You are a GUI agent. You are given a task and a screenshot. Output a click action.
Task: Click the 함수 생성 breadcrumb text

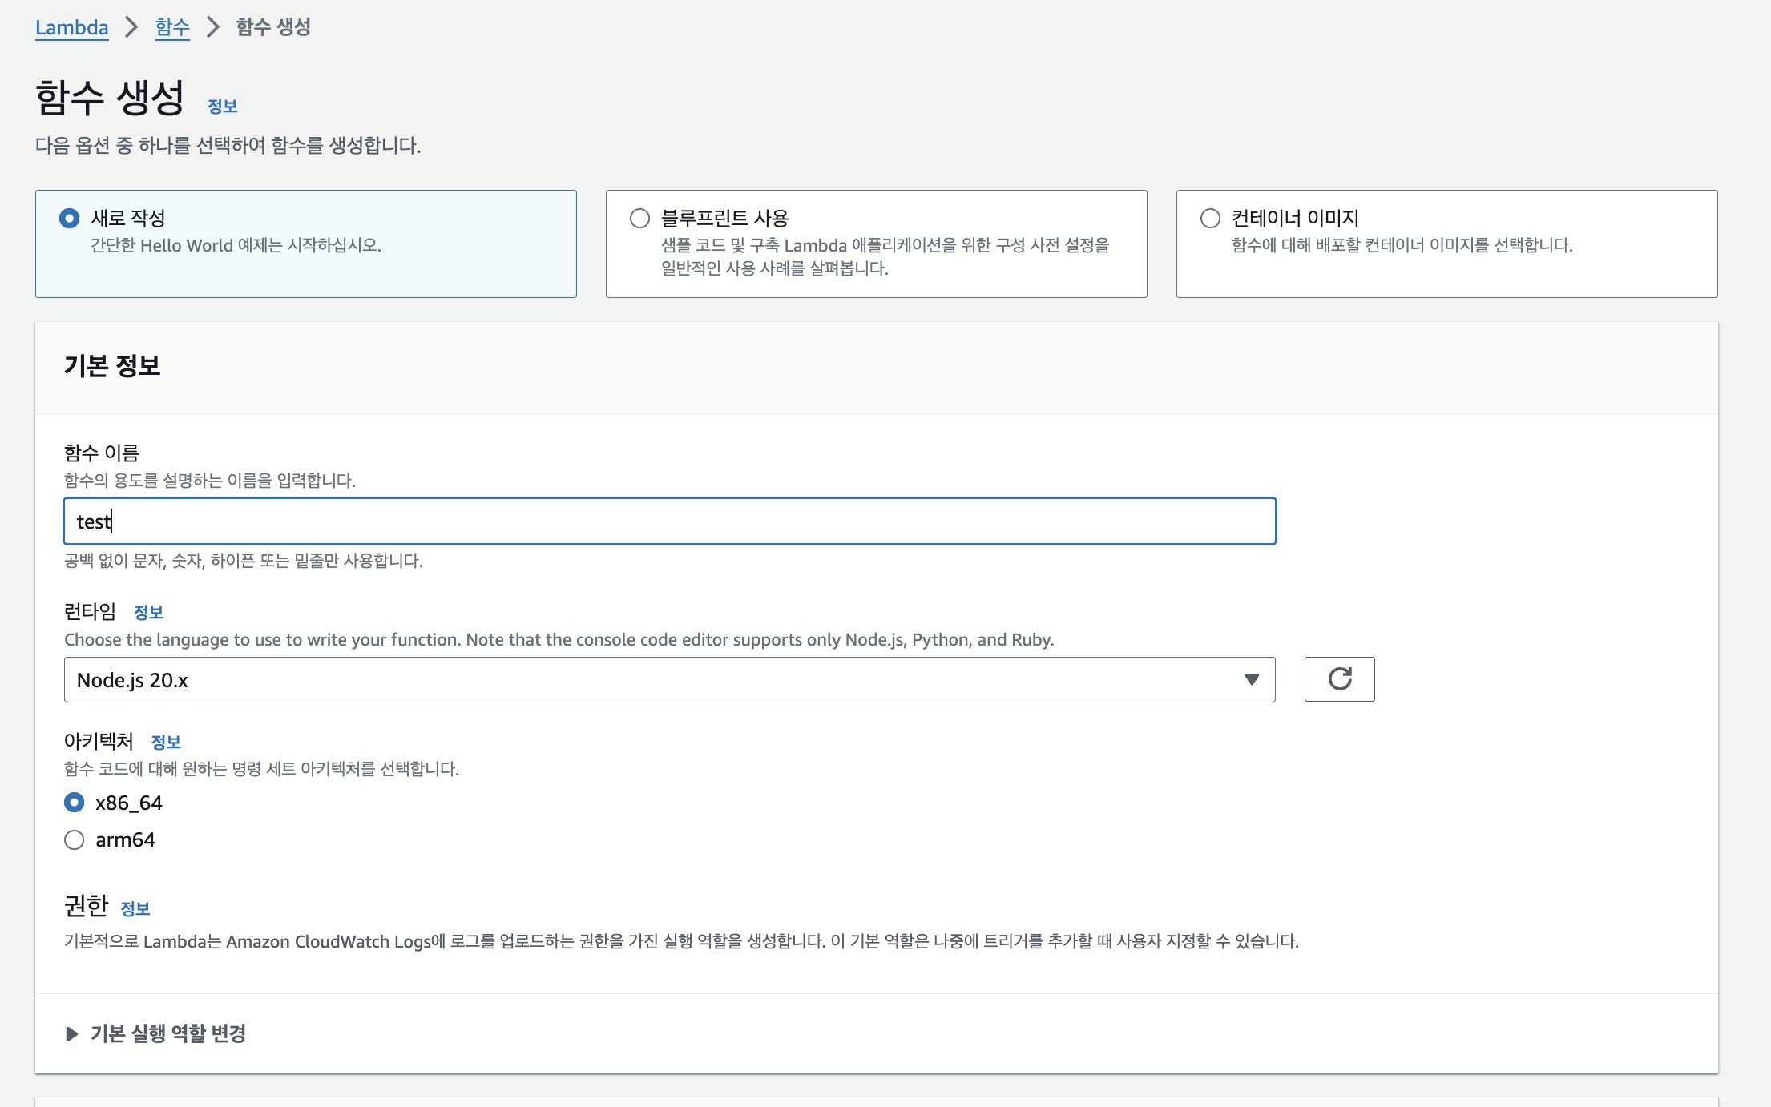point(273,27)
